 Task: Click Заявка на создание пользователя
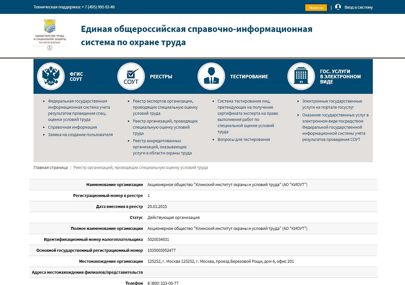81,135
